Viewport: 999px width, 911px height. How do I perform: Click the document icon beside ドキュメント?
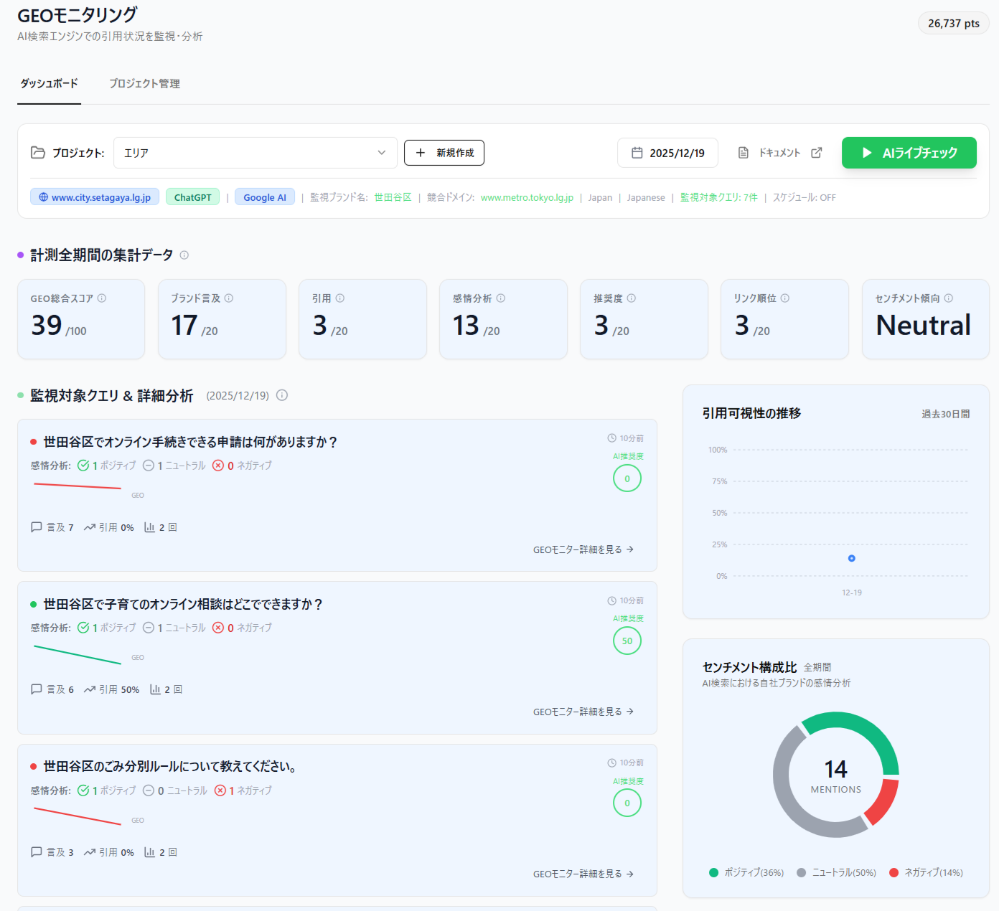744,153
